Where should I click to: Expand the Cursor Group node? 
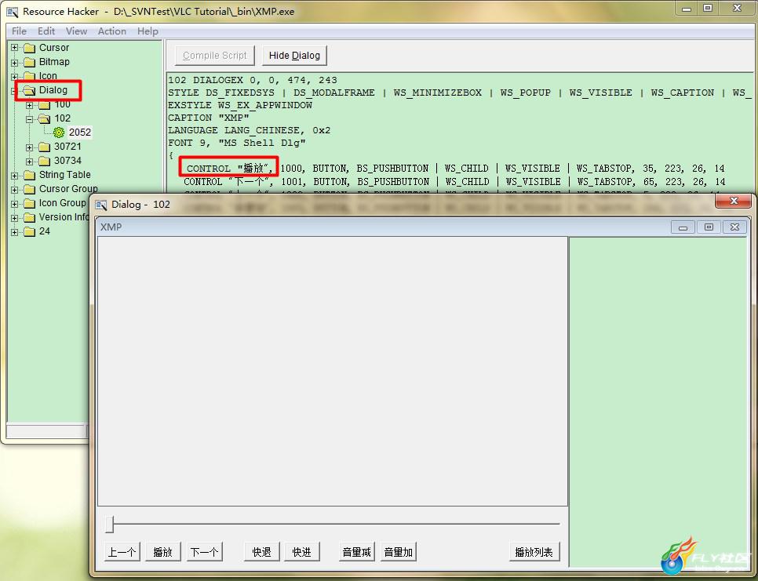(14, 189)
